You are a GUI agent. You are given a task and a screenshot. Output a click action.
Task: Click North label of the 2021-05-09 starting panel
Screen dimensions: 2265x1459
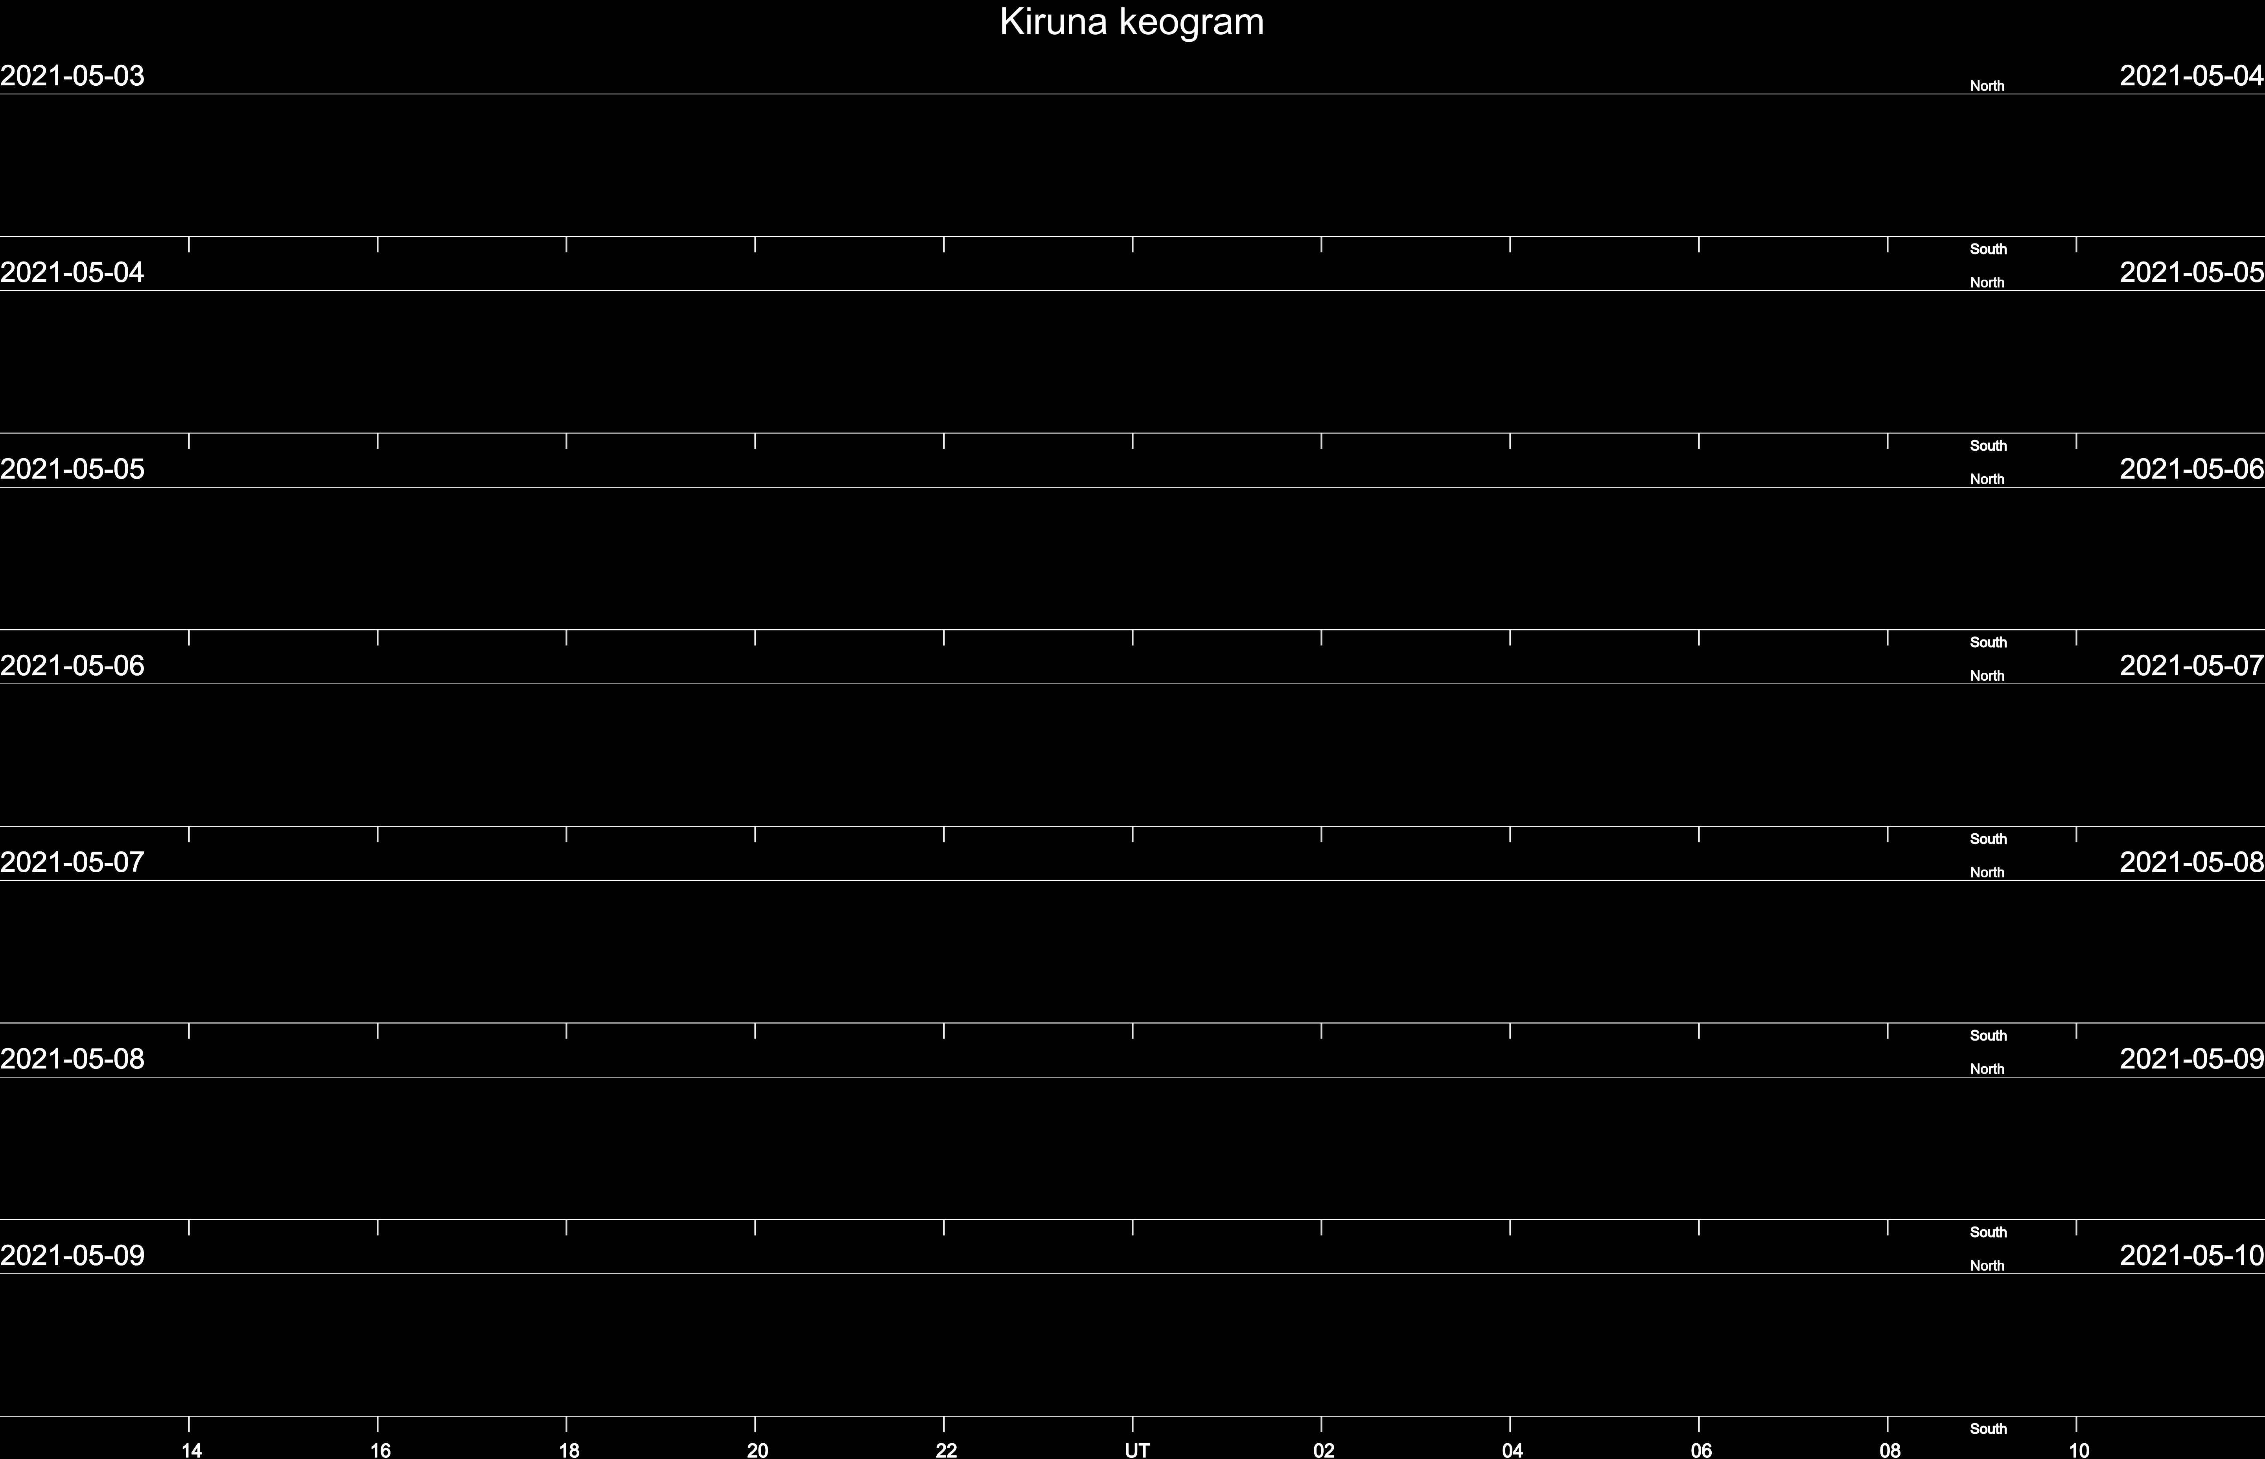1987,1266
